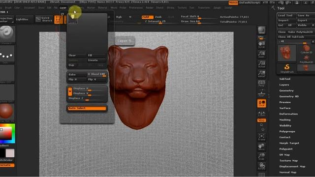Expand the Displacement Map section
Viewport: 315px width, 177px height.
292,166
